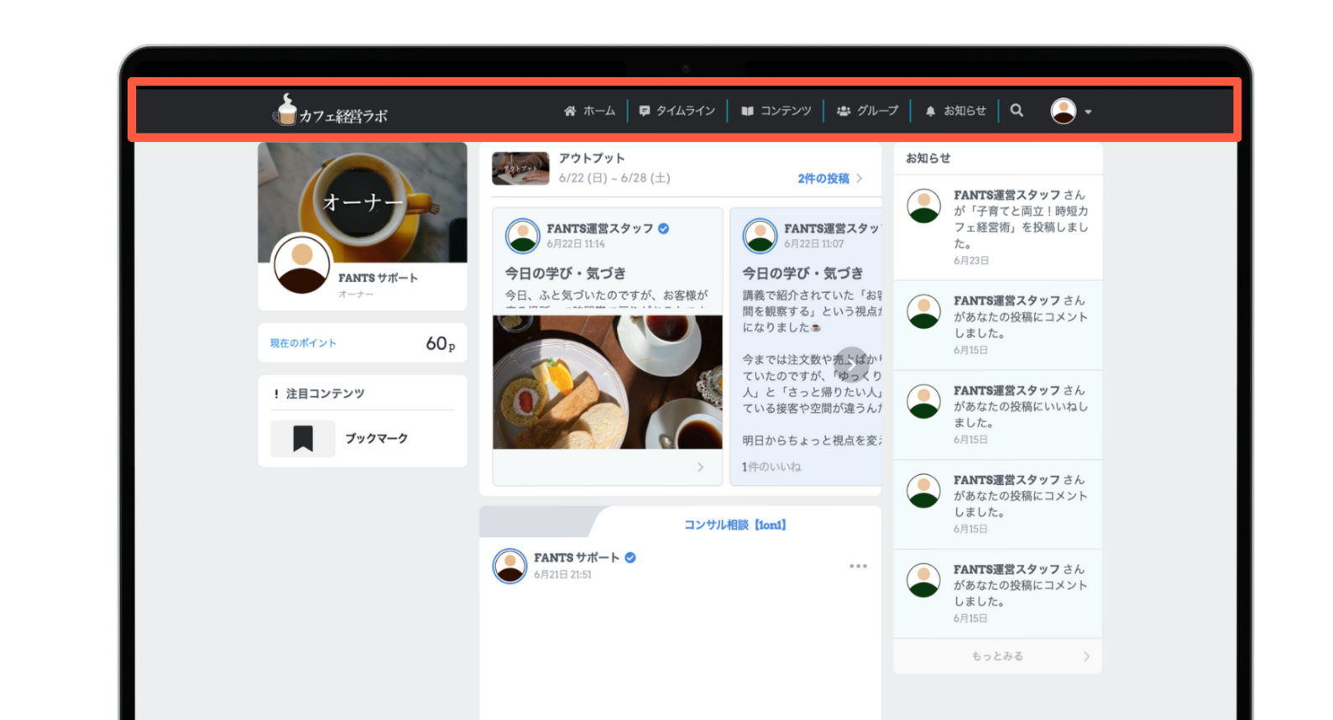1333x720 pixels.
Task: Click the グループ people icon in navbar
Action: pos(844,111)
